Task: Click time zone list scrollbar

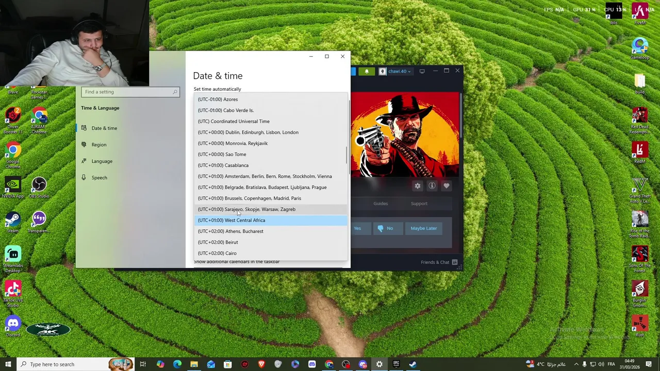Action: point(348,155)
